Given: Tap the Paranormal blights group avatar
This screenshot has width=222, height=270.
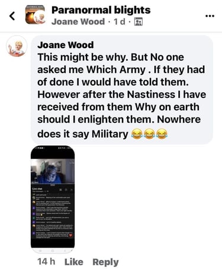Looking at the screenshot, I should point(35,15).
